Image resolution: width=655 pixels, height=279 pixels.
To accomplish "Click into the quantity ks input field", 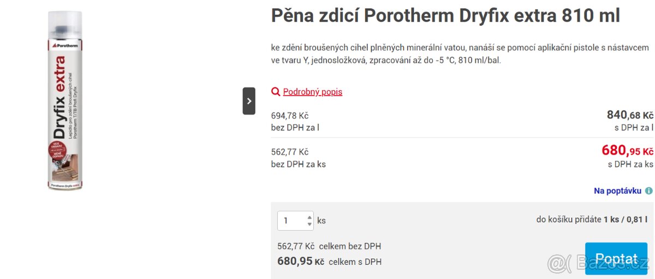I will 295,221.
